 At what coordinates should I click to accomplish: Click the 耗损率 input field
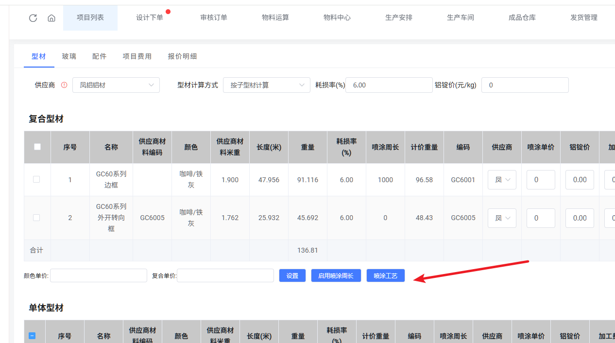click(389, 85)
